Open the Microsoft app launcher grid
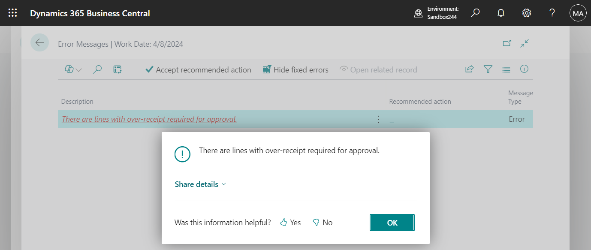Image resolution: width=591 pixels, height=250 pixels. (x=12, y=13)
